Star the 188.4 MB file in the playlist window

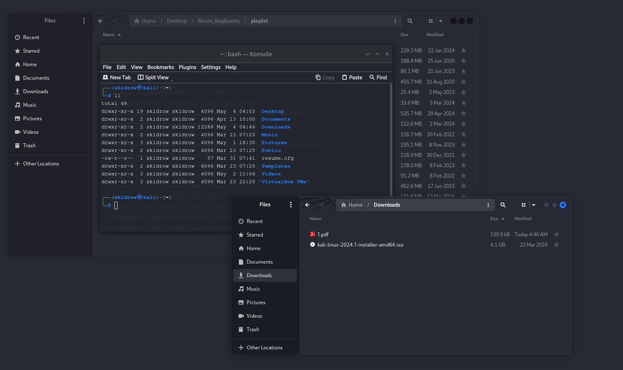[464, 61]
